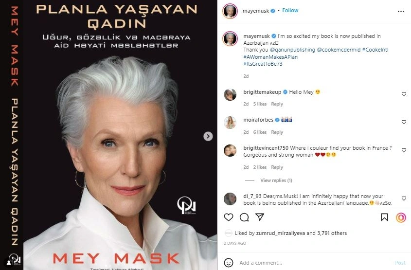Open mayemusk's profile picture in post header
Image resolution: width=411 pixels, height=270 pixels.
(230, 10)
